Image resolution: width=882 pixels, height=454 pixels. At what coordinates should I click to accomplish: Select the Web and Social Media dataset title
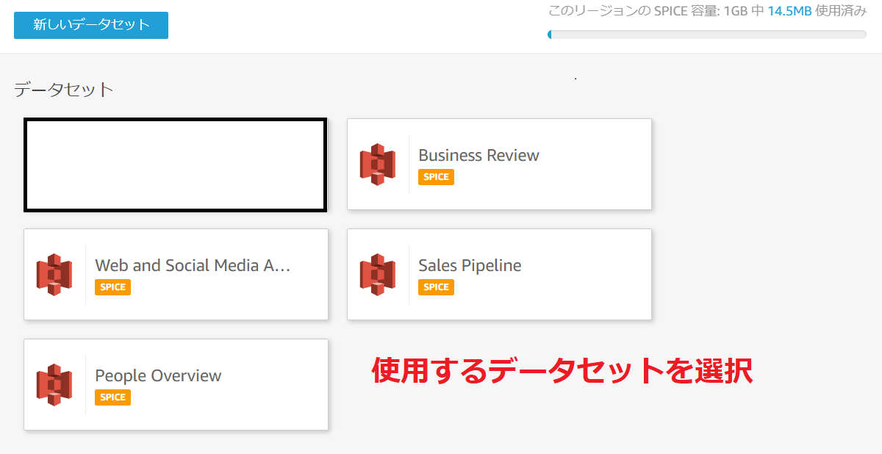pos(193,265)
